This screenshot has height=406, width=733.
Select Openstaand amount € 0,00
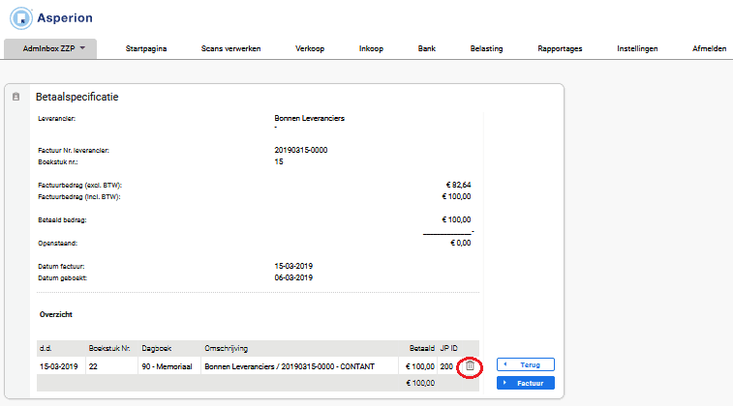coord(461,244)
